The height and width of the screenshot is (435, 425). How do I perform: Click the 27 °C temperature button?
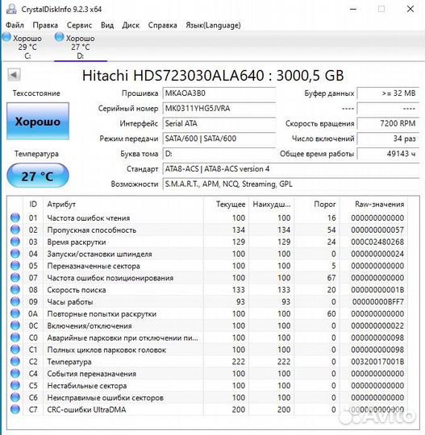[x=38, y=176]
